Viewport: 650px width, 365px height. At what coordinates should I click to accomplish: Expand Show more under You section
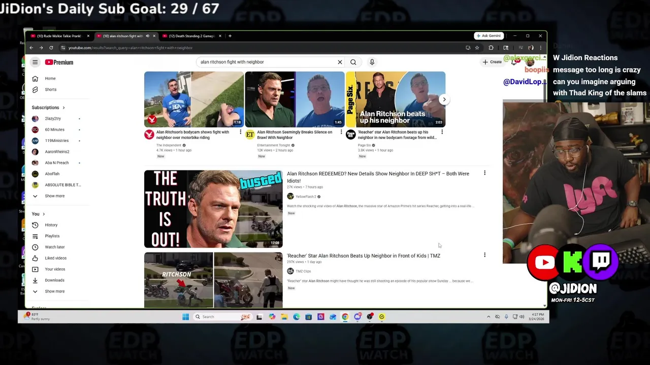coord(56,291)
